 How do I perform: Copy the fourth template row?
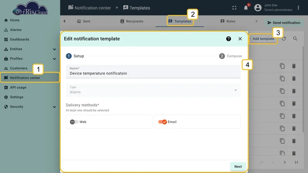(x=282, y=103)
